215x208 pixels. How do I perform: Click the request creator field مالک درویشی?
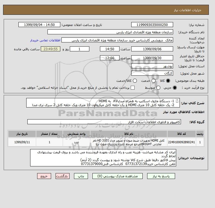pos(117,40)
